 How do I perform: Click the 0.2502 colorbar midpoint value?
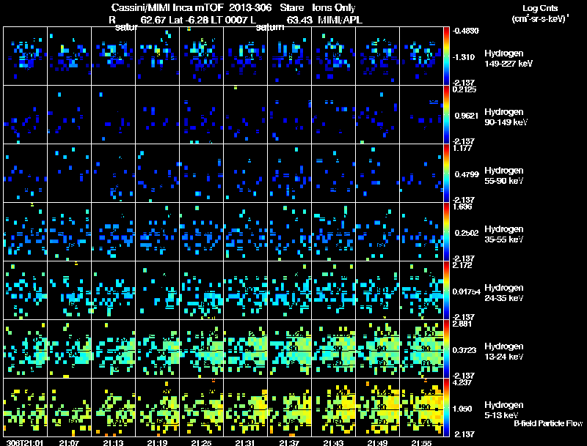467,233
